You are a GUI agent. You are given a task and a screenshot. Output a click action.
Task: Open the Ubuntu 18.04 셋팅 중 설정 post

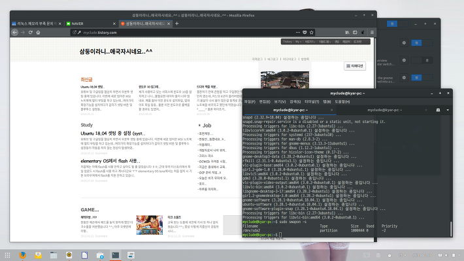pyautogui.click(x=113, y=133)
